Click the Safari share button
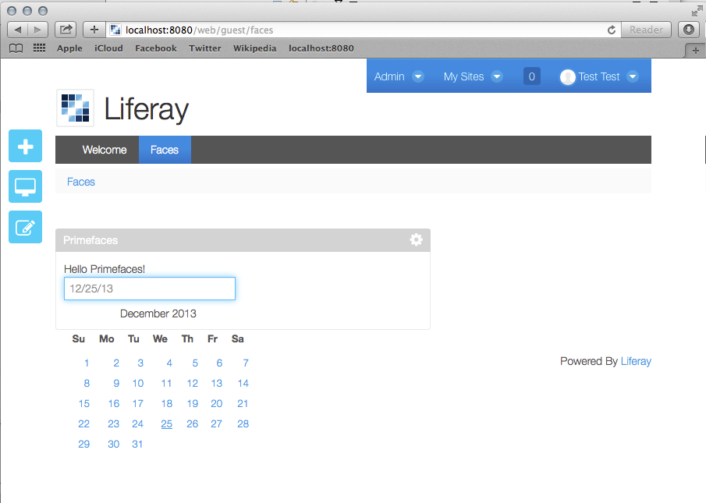706x503 pixels. (x=66, y=30)
